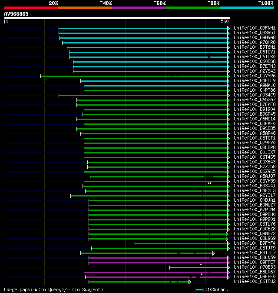Click the UniRef100_Q0DJA1 text
The height and width of the screenshot is (293, 278).
click(x=255, y=200)
